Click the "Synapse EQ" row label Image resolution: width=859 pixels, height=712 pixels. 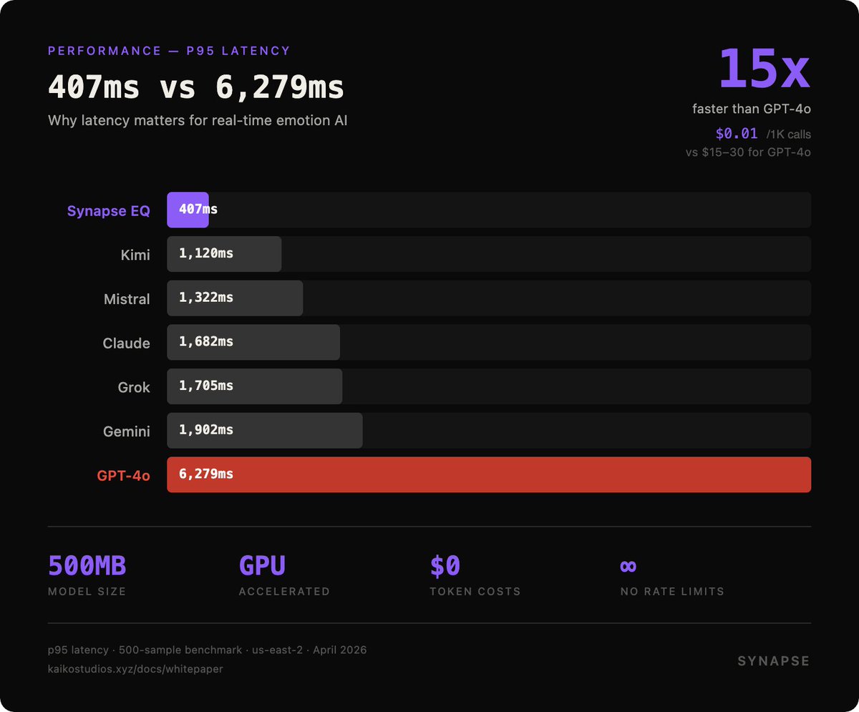point(109,211)
